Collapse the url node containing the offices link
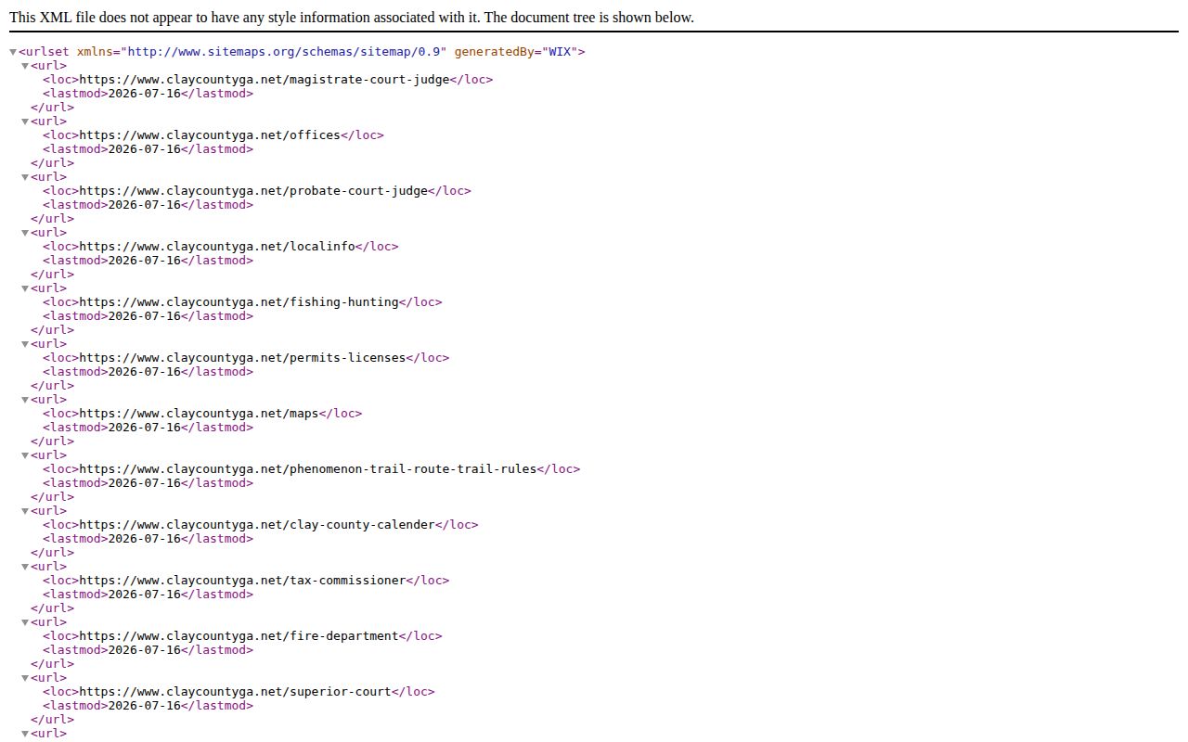 (25, 122)
